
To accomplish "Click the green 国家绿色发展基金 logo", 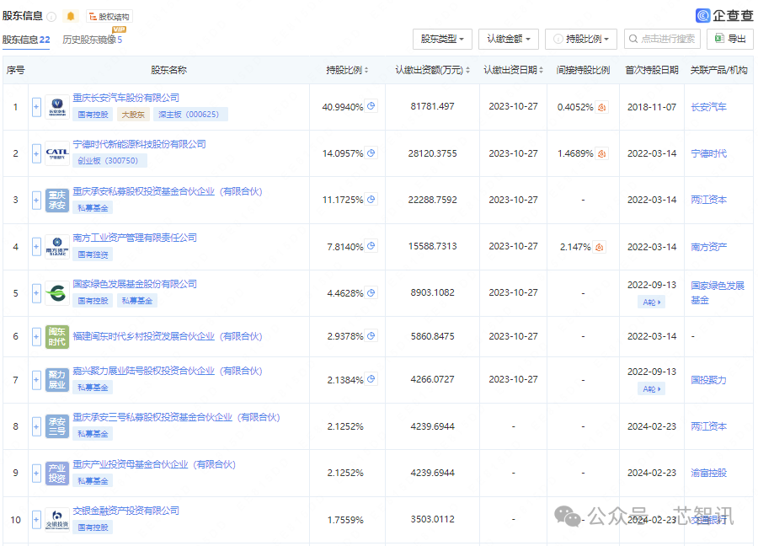I will pos(57,293).
